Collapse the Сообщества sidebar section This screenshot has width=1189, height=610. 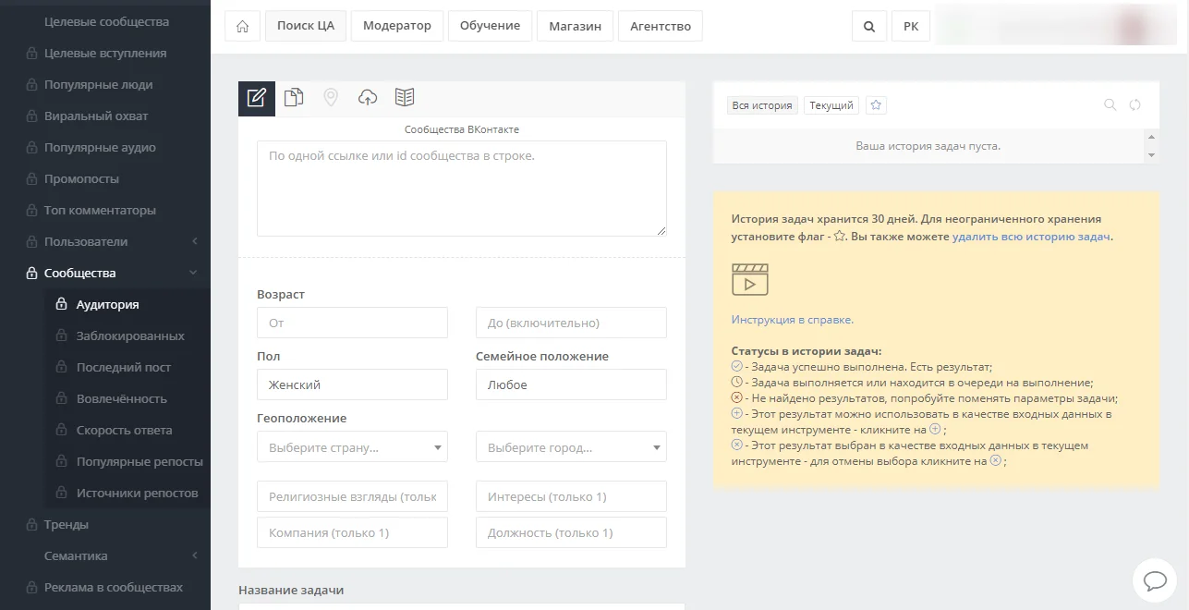(x=193, y=273)
